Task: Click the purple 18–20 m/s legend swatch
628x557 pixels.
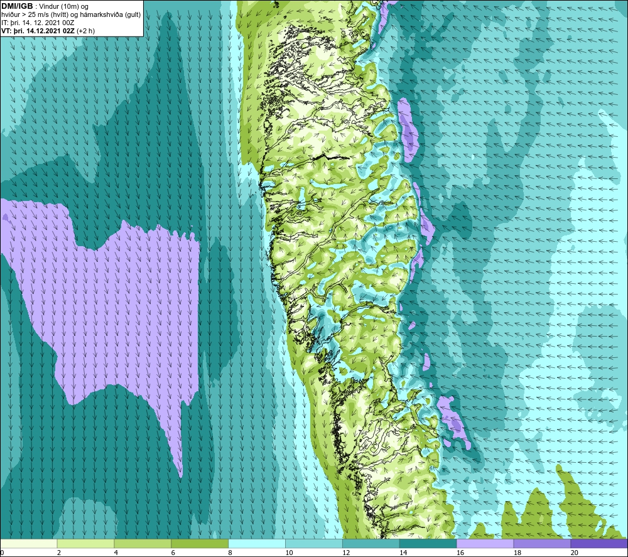Action: pos(542,543)
